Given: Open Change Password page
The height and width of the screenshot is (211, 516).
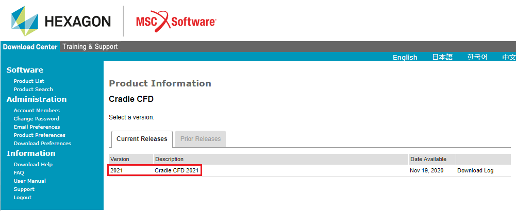Looking at the screenshot, I should coord(36,118).
